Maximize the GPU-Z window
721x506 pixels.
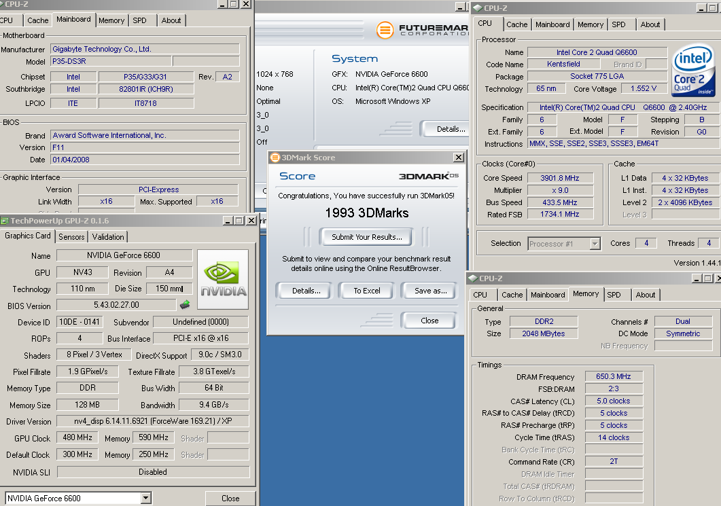(x=239, y=221)
